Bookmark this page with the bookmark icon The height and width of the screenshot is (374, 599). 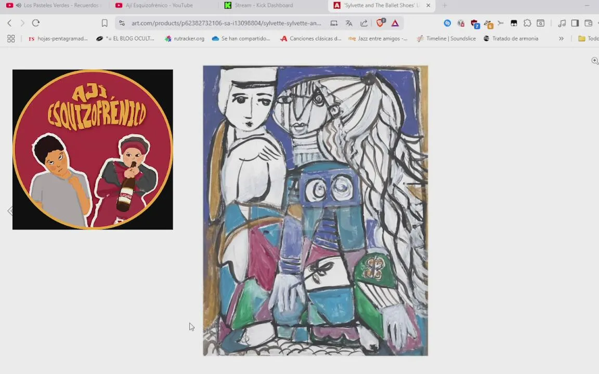(x=105, y=23)
